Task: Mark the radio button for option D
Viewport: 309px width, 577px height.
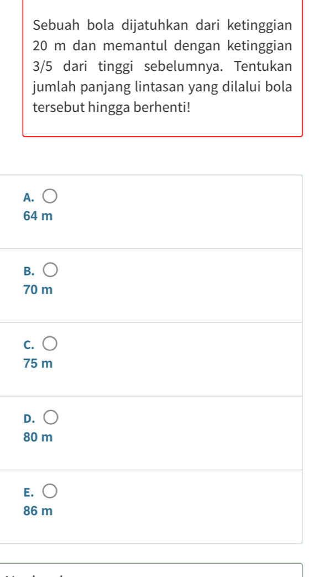Action: [51, 418]
